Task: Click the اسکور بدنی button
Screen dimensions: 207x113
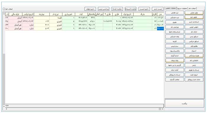Action: pyautogui.click(x=194, y=36)
